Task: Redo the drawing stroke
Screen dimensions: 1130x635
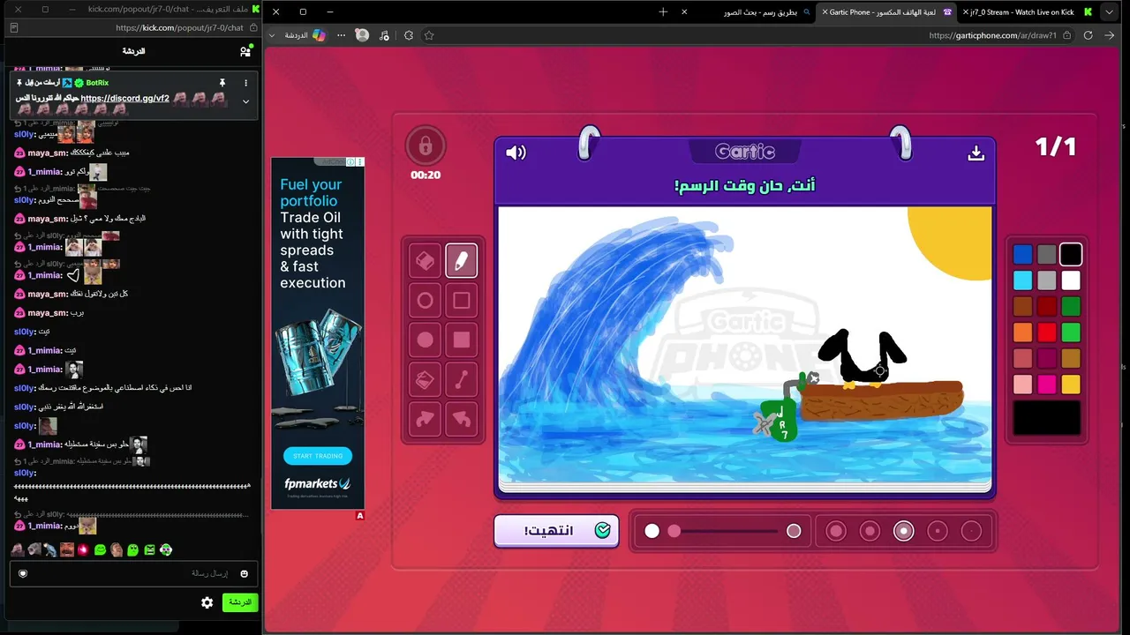Action: click(x=425, y=420)
